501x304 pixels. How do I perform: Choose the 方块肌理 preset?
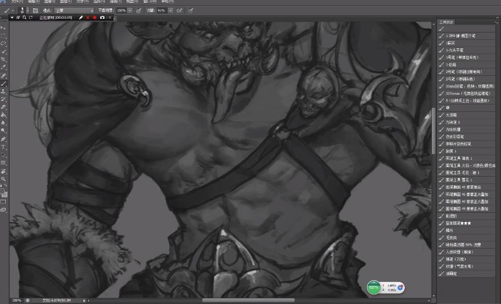(466, 129)
